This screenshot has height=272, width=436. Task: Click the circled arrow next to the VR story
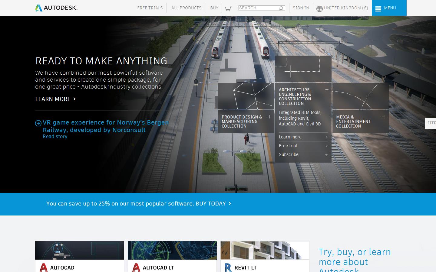click(x=38, y=123)
